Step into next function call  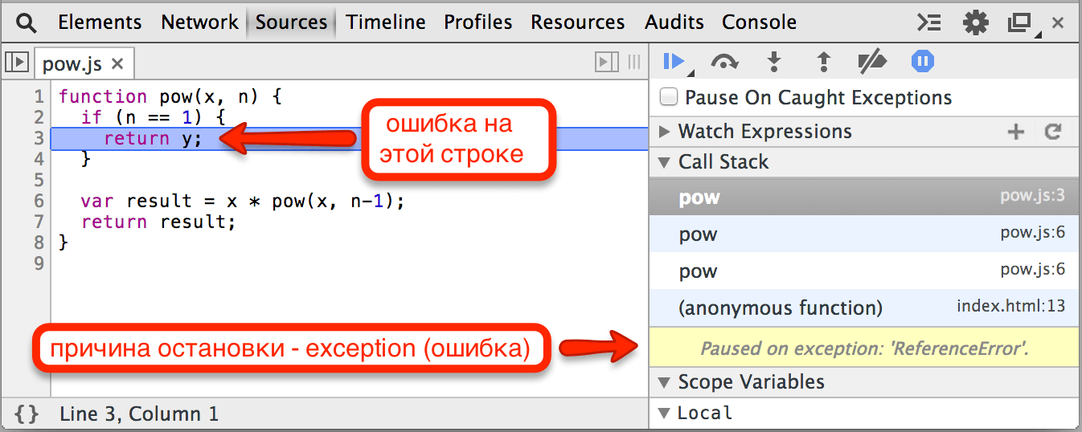pos(774,62)
